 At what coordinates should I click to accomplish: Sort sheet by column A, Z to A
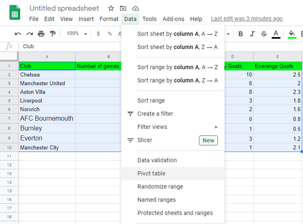(173, 47)
